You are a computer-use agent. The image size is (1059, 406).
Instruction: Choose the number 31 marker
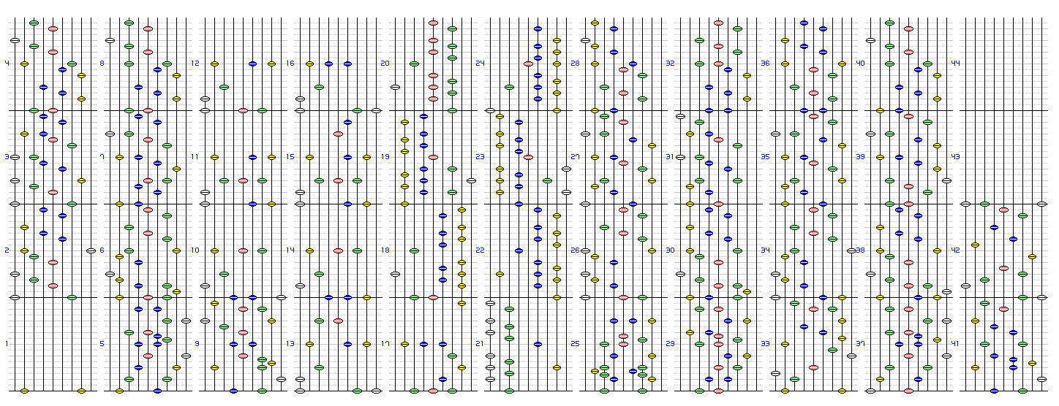point(670,157)
